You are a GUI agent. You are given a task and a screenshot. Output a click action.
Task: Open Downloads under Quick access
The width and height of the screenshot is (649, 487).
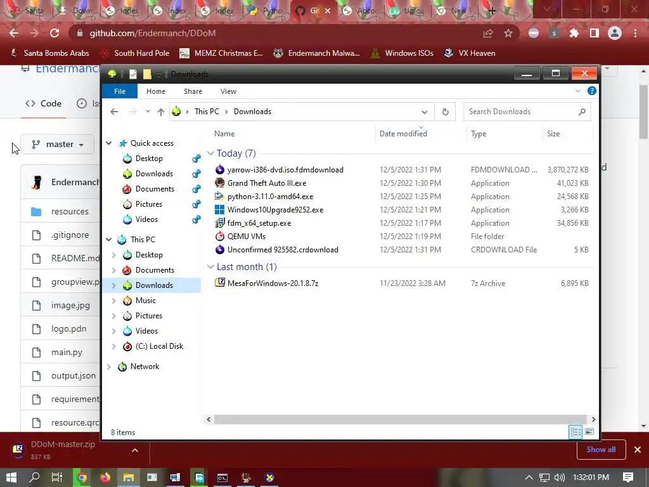click(154, 174)
